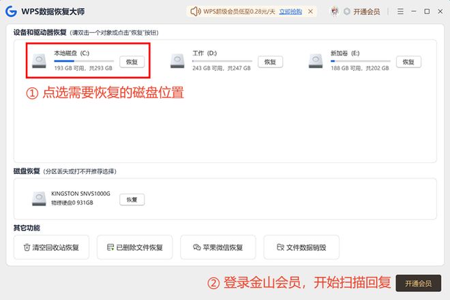Click the 其它功能 heading
Image resolution: width=450 pixels, height=300 pixels.
[27, 228]
